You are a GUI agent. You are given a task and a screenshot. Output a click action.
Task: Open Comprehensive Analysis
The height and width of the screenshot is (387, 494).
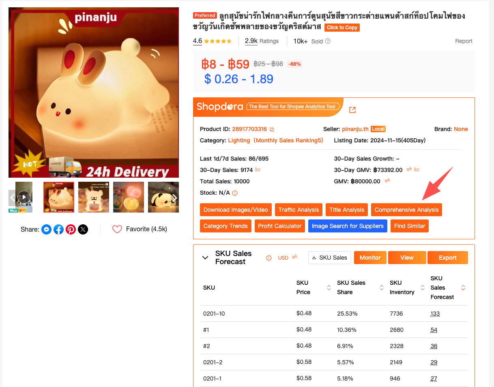tap(406, 210)
